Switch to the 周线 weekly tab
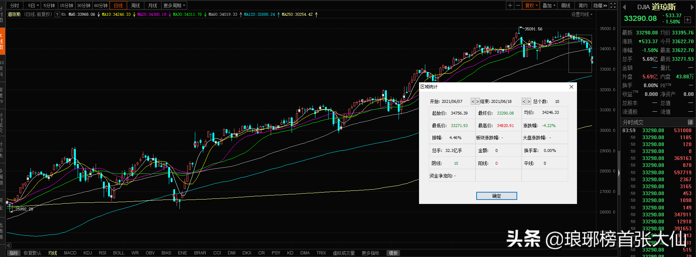Viewport: 696px width, 257px height. pyautogui.click(x=136, y=5)
